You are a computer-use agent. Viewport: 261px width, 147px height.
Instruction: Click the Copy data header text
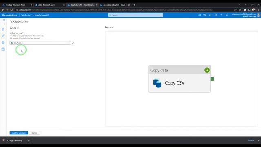click(x=159, y=70)
